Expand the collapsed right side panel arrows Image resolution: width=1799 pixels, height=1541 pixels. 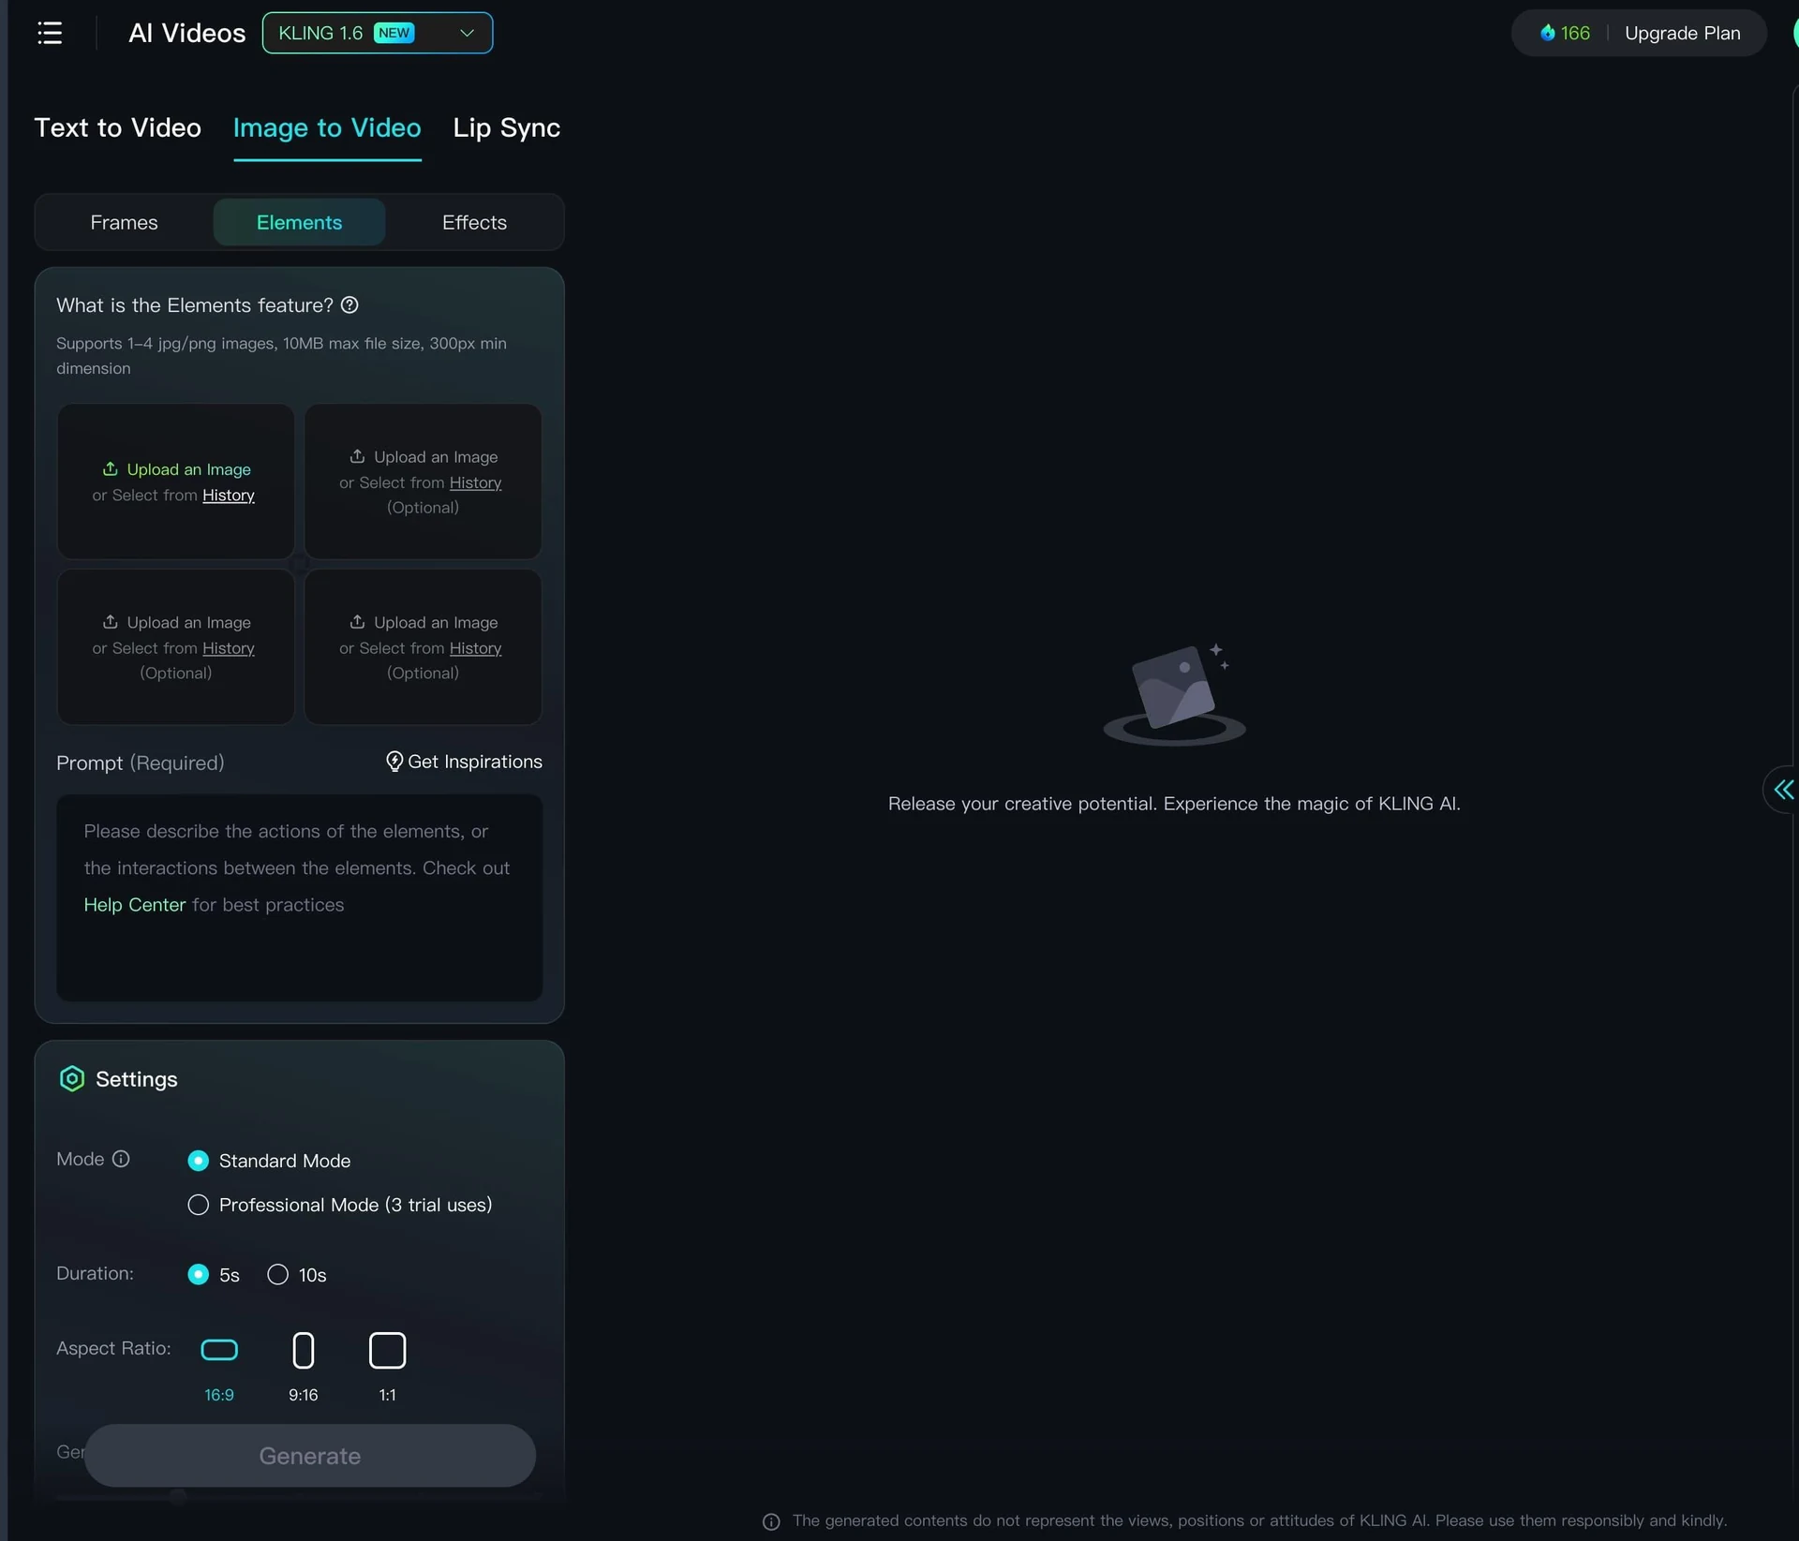(x=1783, y=790)
